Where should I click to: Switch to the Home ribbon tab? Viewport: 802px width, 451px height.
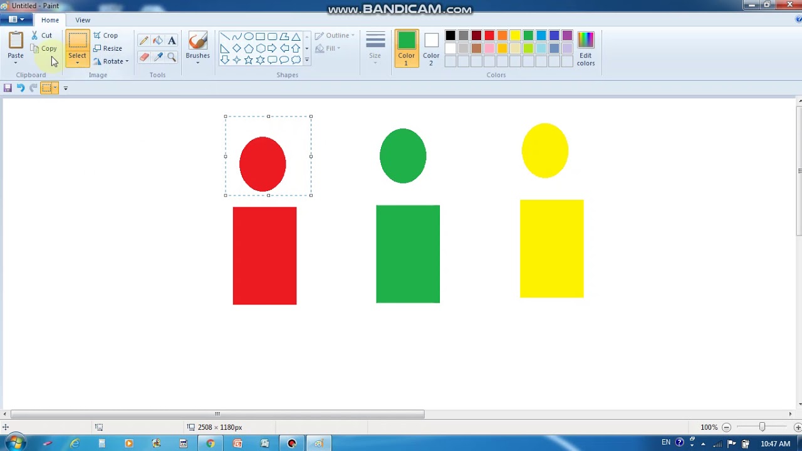point(50,20)
